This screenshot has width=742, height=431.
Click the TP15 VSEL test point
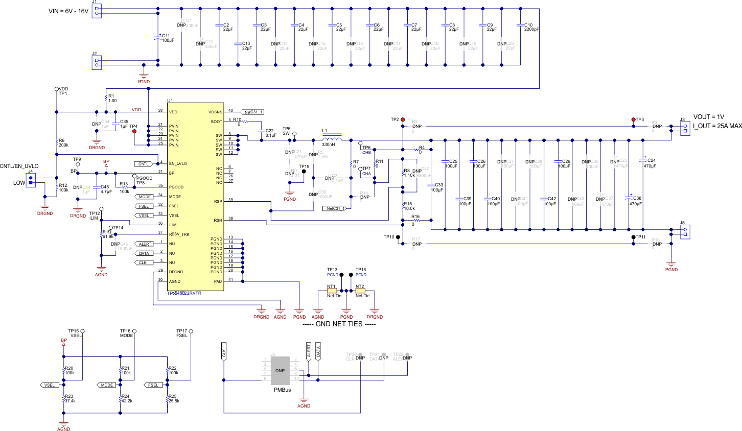(83, 331)
